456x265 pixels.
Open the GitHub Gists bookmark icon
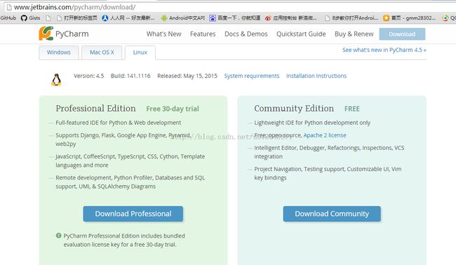(x=24, y=18)
